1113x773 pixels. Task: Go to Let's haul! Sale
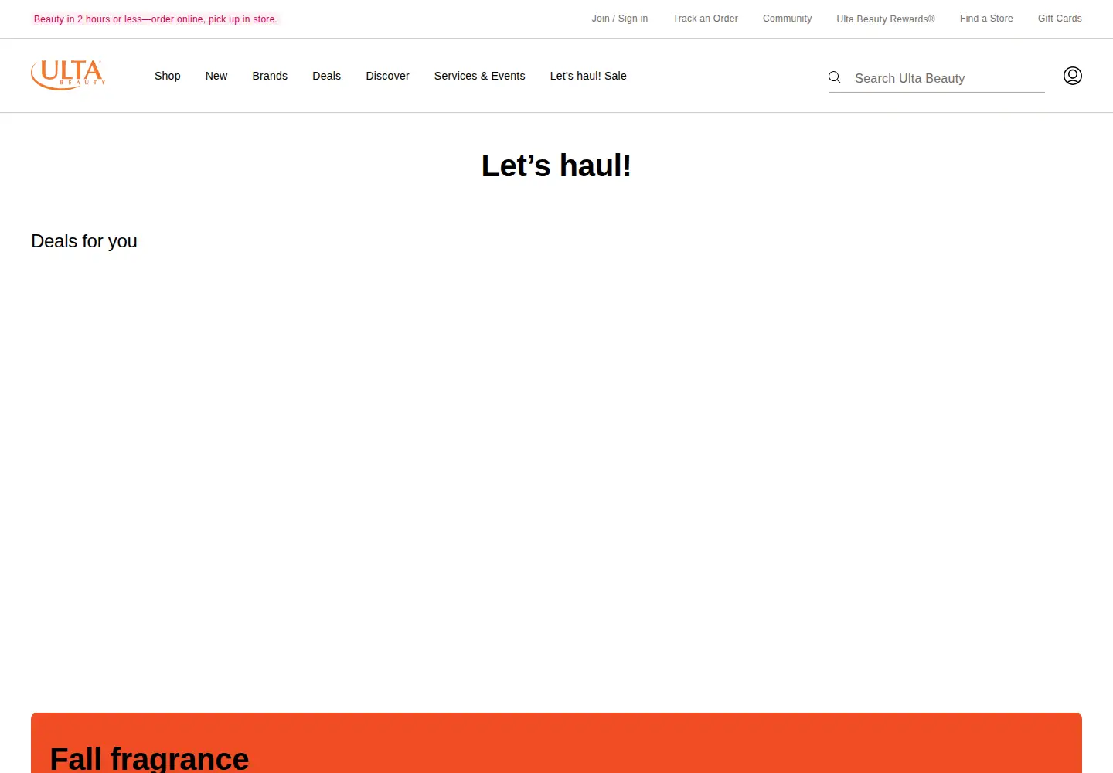[x=588, y=76]
